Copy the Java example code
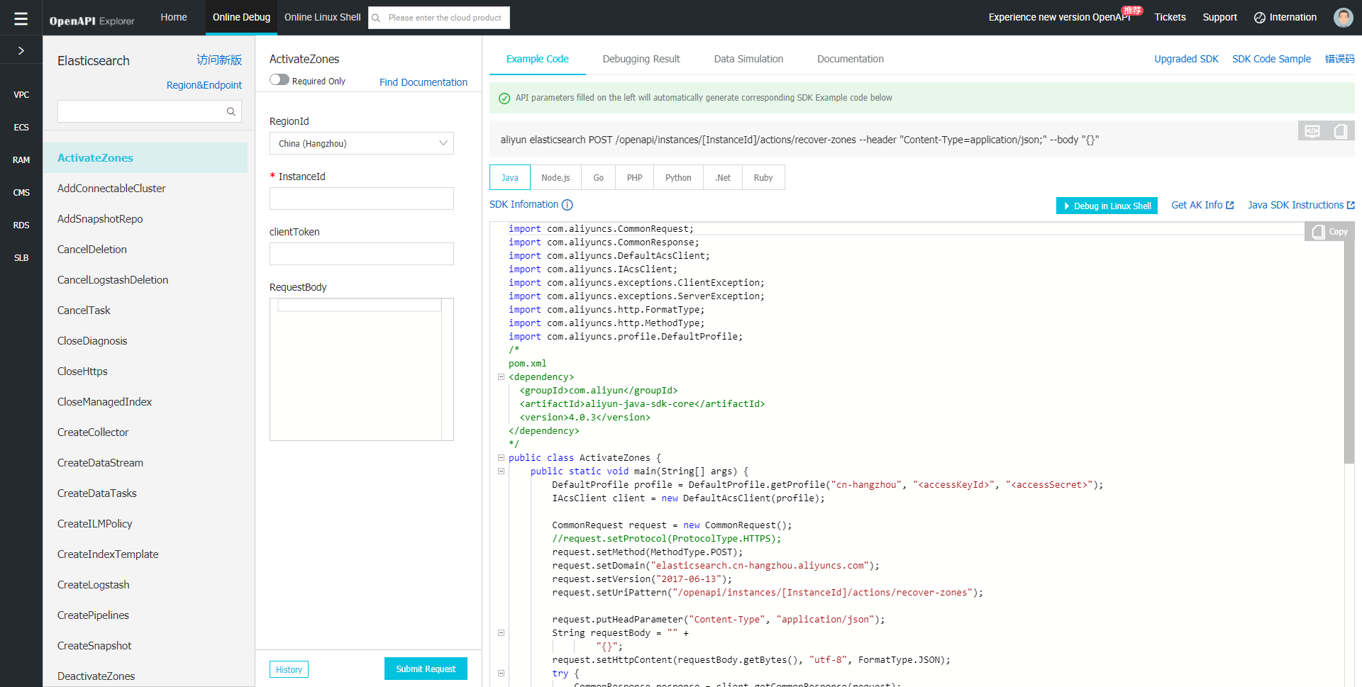 click(x=1330, y=232)
